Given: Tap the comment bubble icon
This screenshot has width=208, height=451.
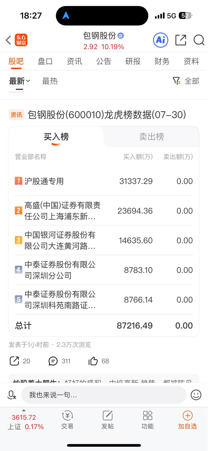Looking at the screenshot, I should click(x=53, y=361).
